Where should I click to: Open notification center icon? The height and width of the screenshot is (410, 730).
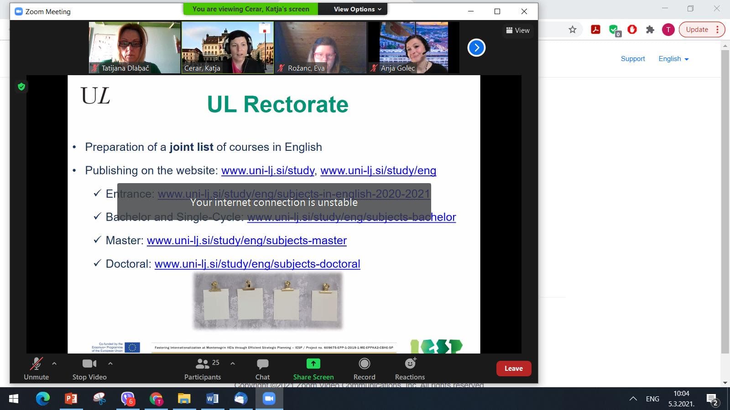coord(712,400)
